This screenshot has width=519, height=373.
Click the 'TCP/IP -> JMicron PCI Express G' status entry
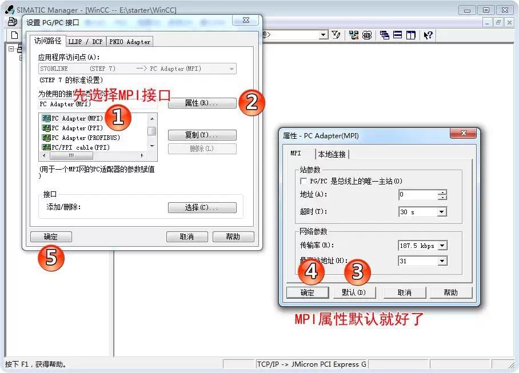click(312, 364)
